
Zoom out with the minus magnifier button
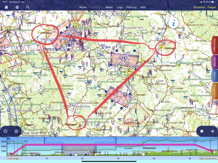pos(6,131)
